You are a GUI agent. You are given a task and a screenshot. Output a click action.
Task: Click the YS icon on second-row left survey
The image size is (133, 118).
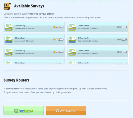(9, 40)
